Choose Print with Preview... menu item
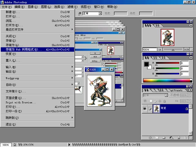 (x=37, y=103)
